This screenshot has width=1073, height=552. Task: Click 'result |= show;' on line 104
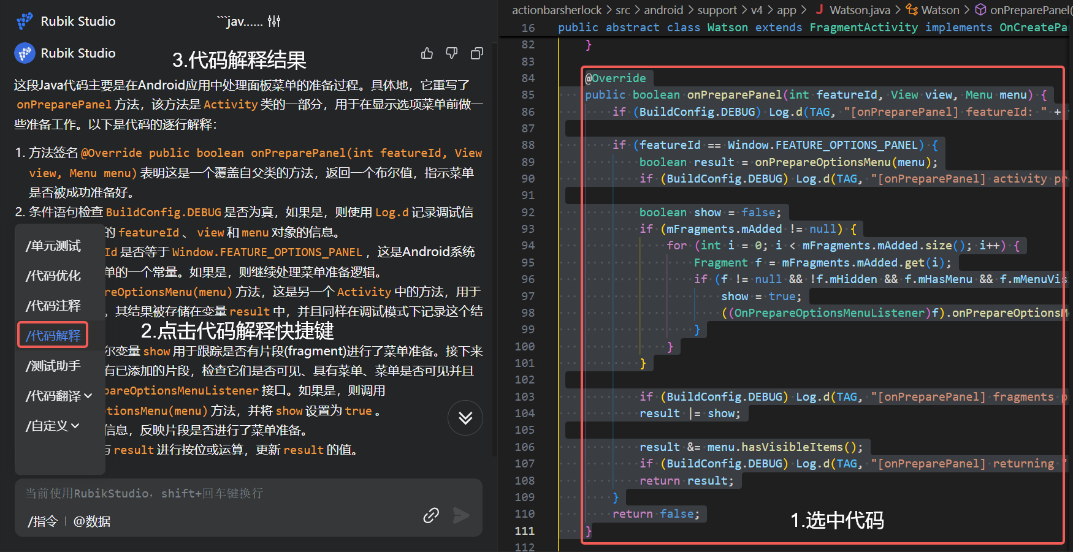point(690,413)
